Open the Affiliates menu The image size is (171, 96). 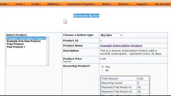tap(54, 4)
